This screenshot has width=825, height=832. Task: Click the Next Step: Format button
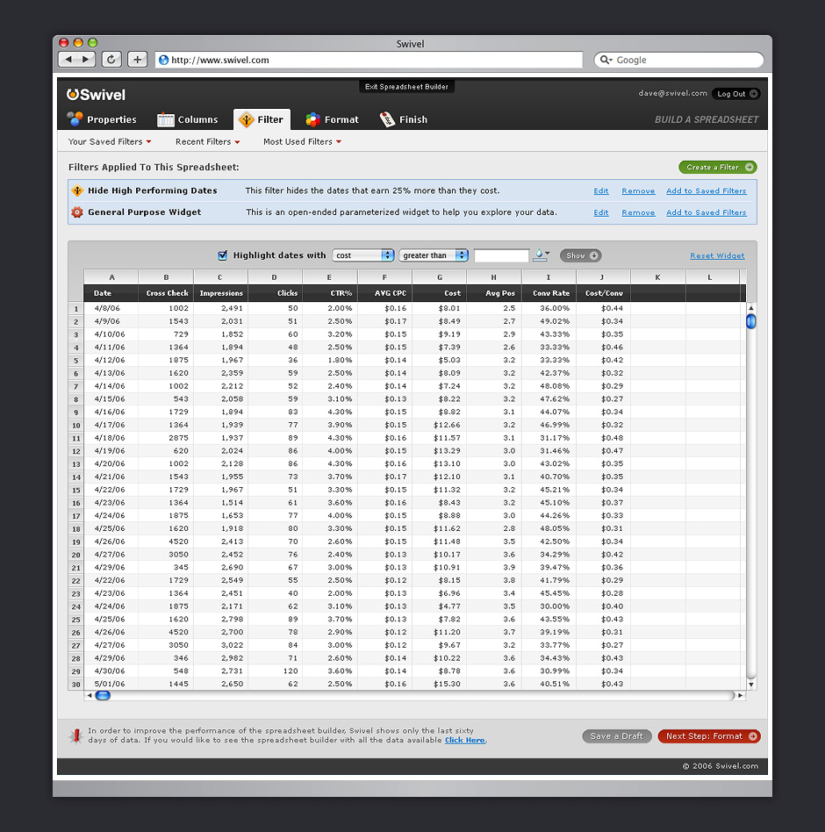(x=708, y=736)
